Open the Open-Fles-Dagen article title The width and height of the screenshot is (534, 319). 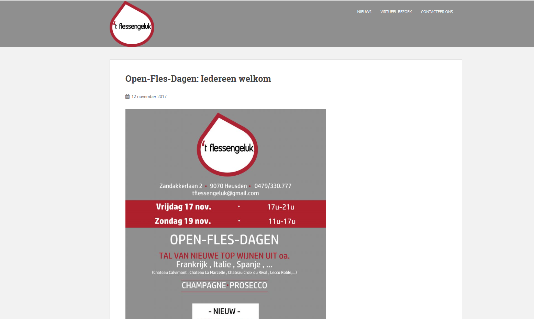198,79
